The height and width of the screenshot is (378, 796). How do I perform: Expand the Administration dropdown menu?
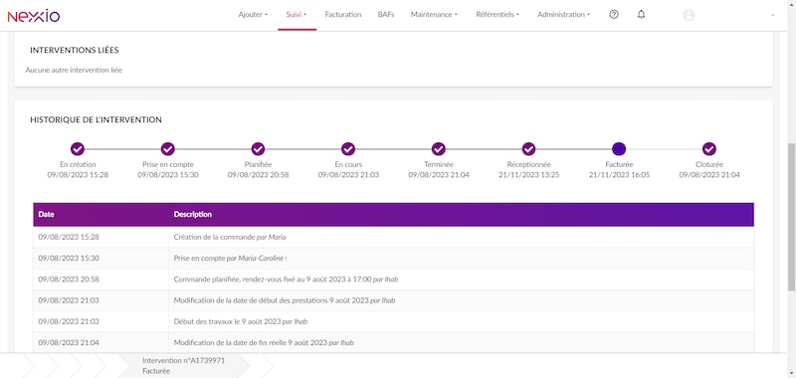pyautogui.click(x=563, y=15)
